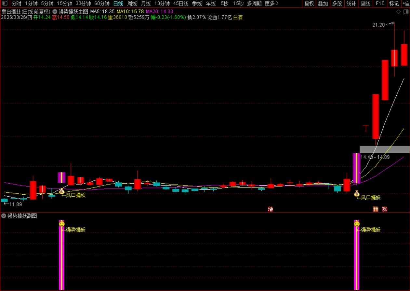Open the 画线 drawing tools

[365, 4]
